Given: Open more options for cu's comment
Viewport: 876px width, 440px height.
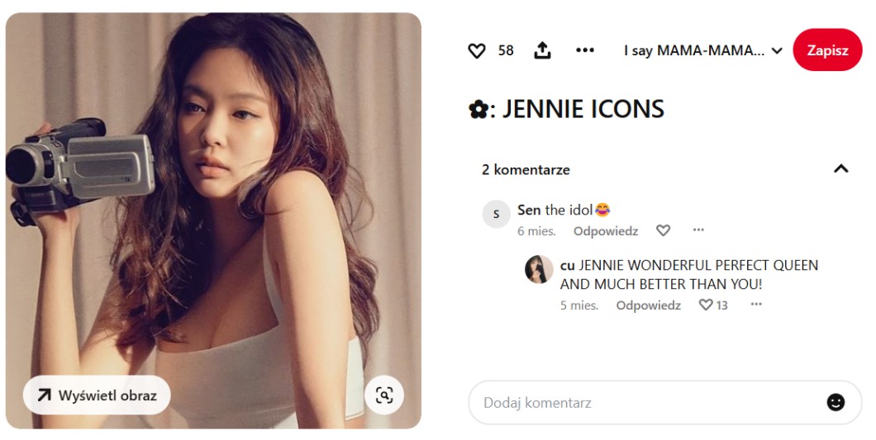Looking at the screenshot, I should [755, 305].
